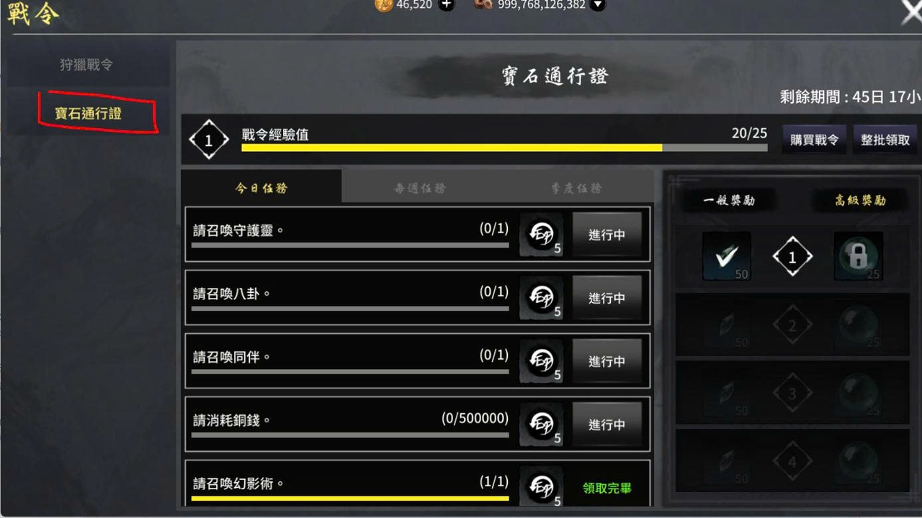922x518 pixels.
Task: Click 進行中 button for 請召喚守護靈
Action: (x=607, y=235)
